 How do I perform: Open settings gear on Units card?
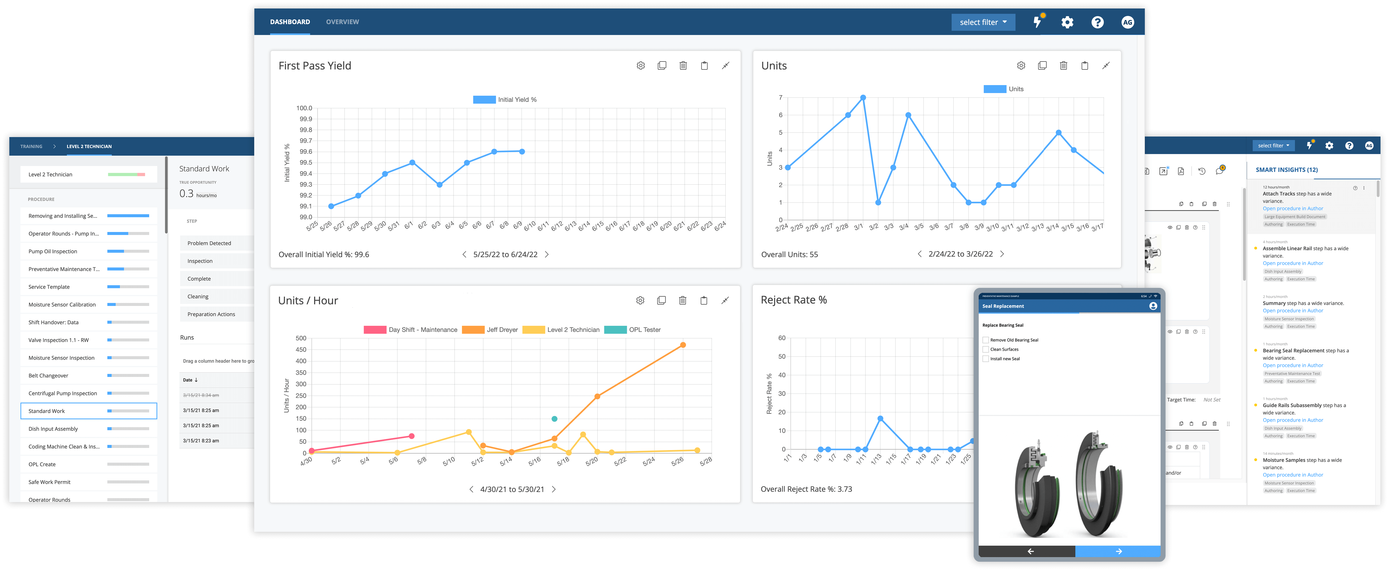coord(1021,66)
